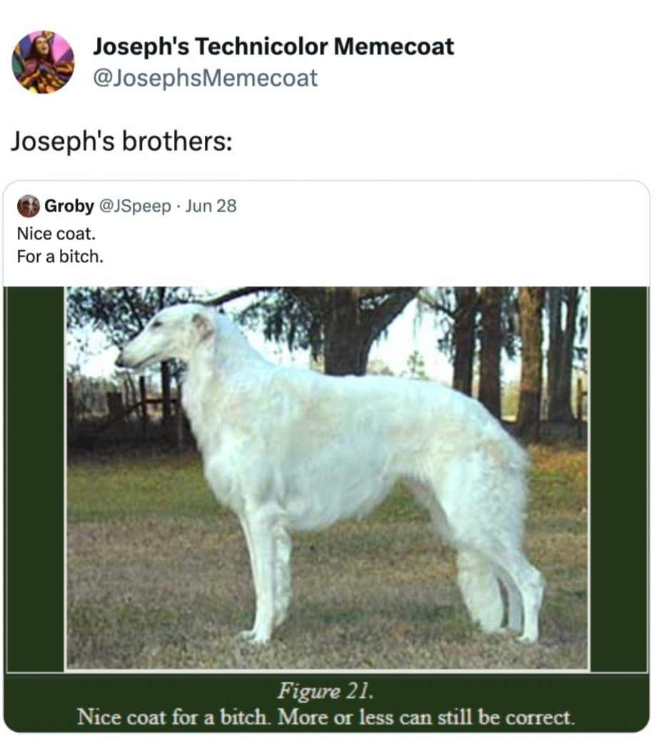Viewport: 661px width, 739px height.
Task: Click the Groby profile avatar
Action: tap(29, 206)
